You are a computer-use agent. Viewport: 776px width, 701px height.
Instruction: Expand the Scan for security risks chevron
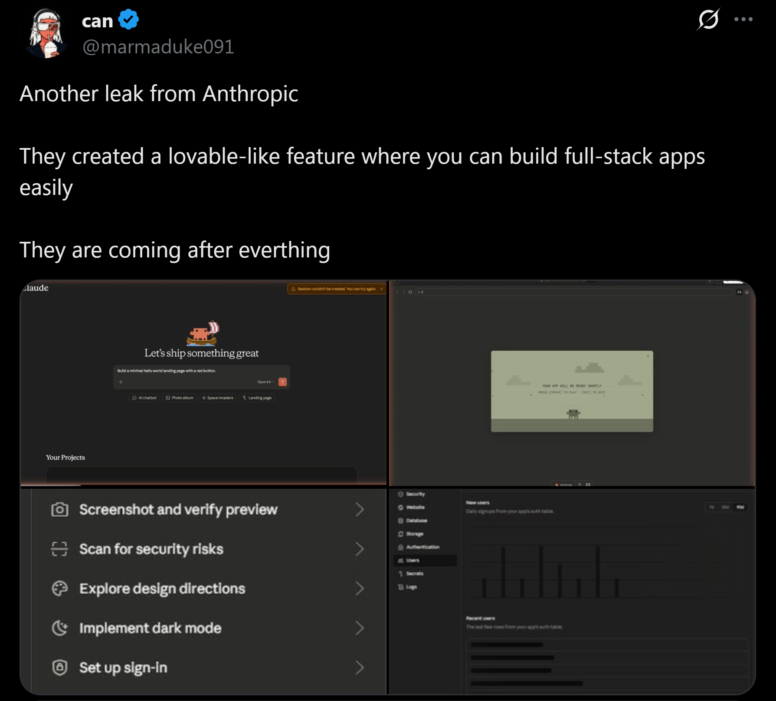point(359,549)
